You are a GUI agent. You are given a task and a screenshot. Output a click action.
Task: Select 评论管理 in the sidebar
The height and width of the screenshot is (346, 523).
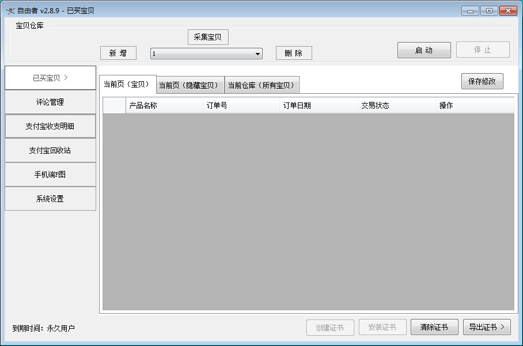point(50,102)
